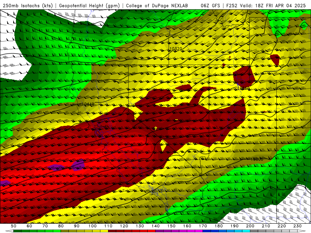Viewport: 311px width, 233px height.
Task: Click the 'F252 Valid: 18Z FRI APR 04 2025' text
Action: [266, 5]
